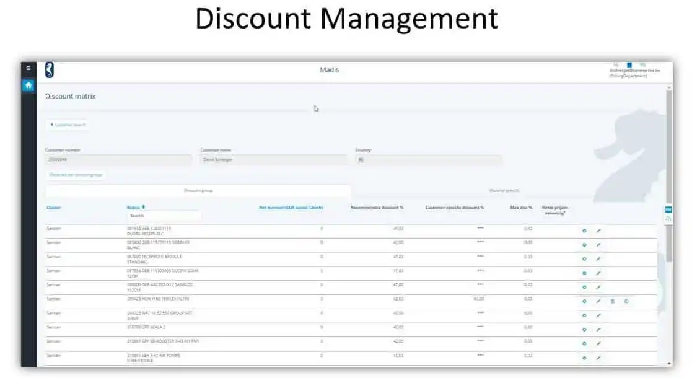Edit the TRIFLEX FILTRE row with pencil icon
The height and width of the screenshot is (391, 692).
click(598, 301)
